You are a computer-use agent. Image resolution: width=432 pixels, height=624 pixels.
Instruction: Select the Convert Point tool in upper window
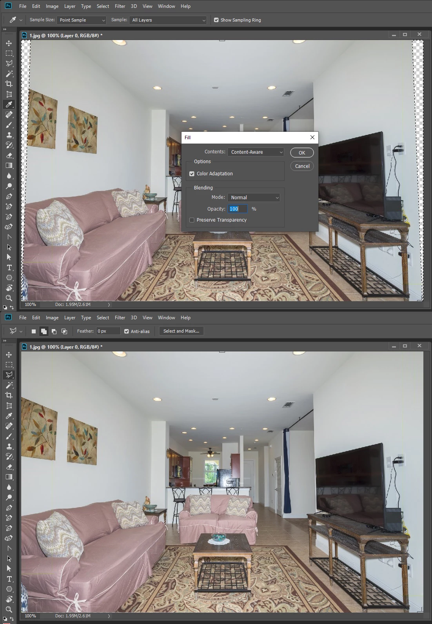(x=9, y=237)
